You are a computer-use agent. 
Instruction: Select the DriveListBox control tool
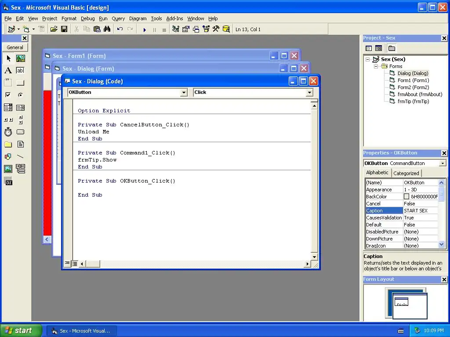(x=20, y=132)
